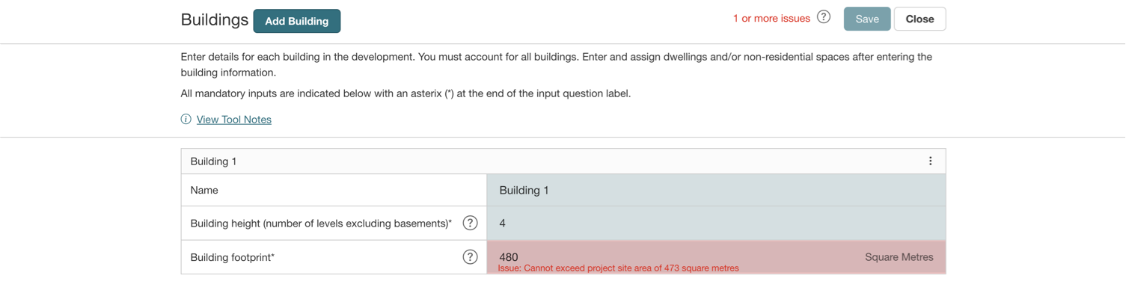This screenshot has width=1126, height=305.
Task: Open Building 1 three-dot options menu
Action: click(930, 161)
